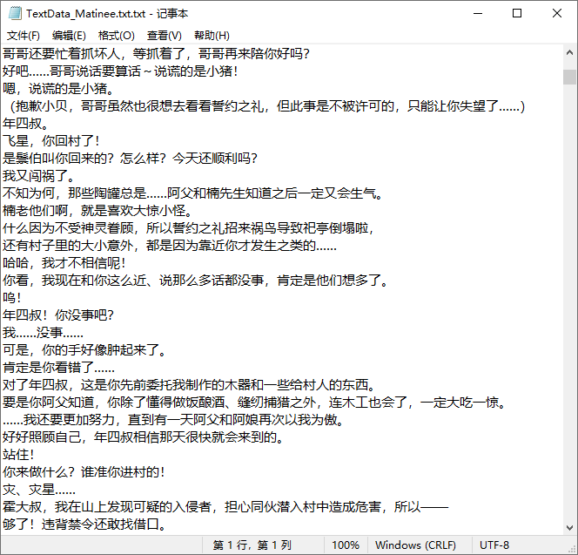Open the 格式(O) menu
The height and width of the screenshot is (555, 578).
point(116,36)
